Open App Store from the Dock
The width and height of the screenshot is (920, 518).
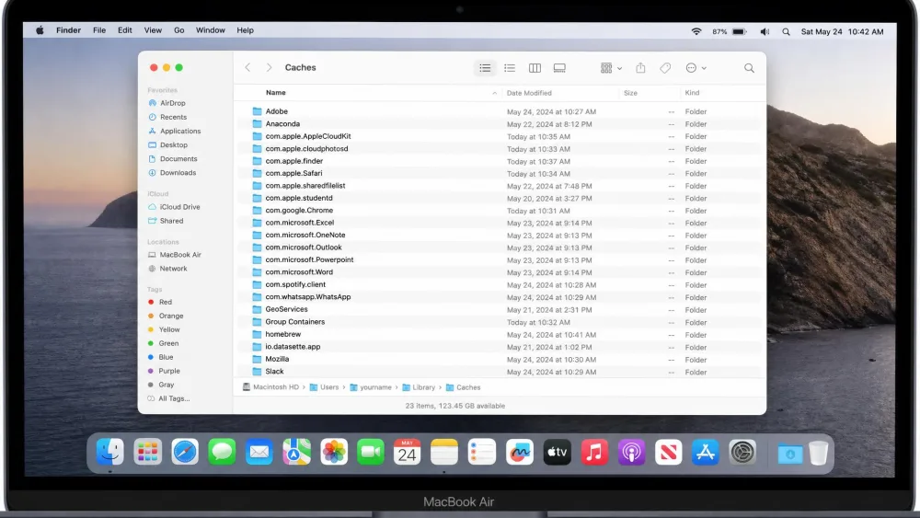[x=706, y=453]
